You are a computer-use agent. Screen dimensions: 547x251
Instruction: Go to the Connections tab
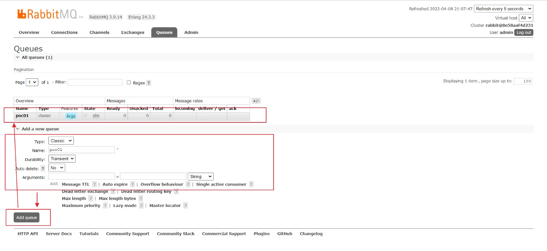click(x=64, y=32)
